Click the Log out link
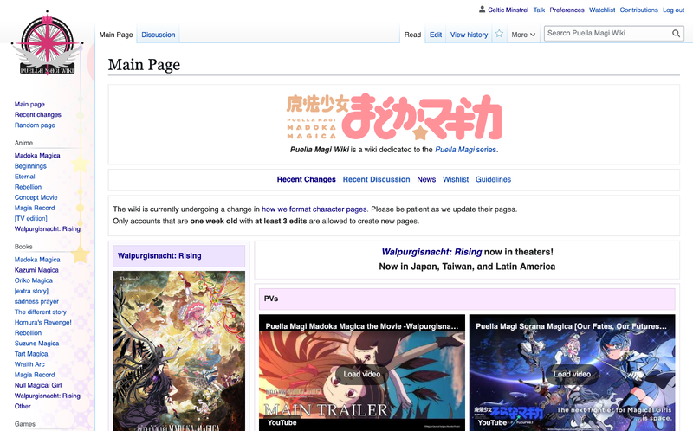This screenshot has width=693, height=431. [x=673, y=10]
